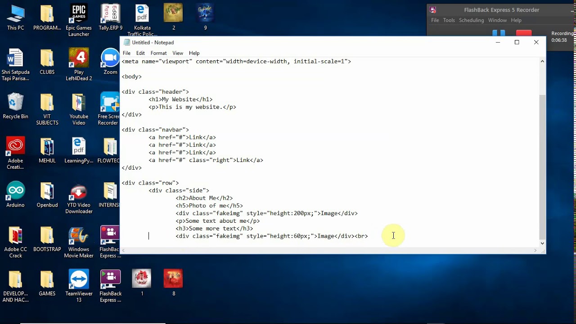Click red stop button in FlashBack Recorder

[524, 33]
